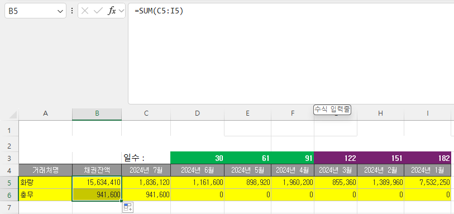Click the cell showing 898,920

click(x=247, y=183)
